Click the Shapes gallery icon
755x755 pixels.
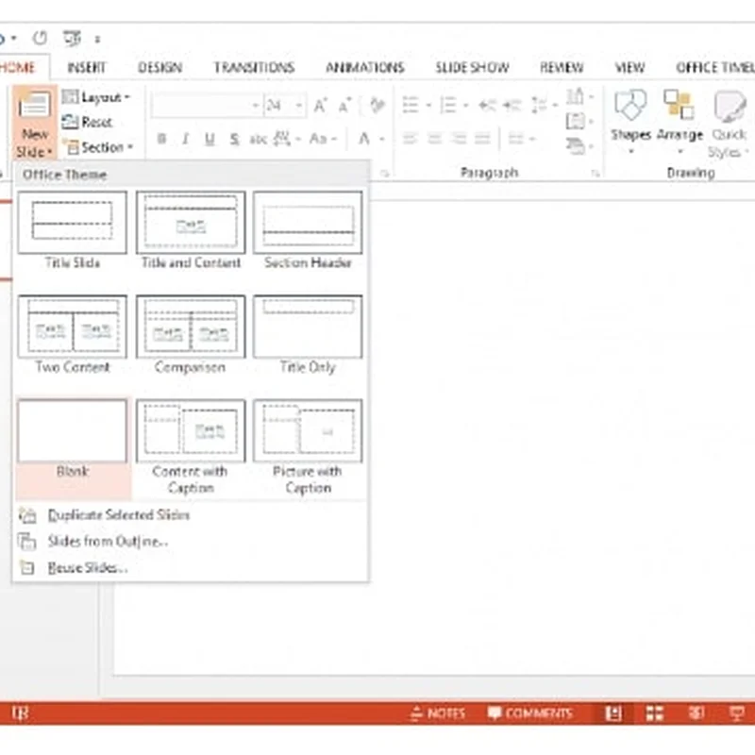point(629,109)
